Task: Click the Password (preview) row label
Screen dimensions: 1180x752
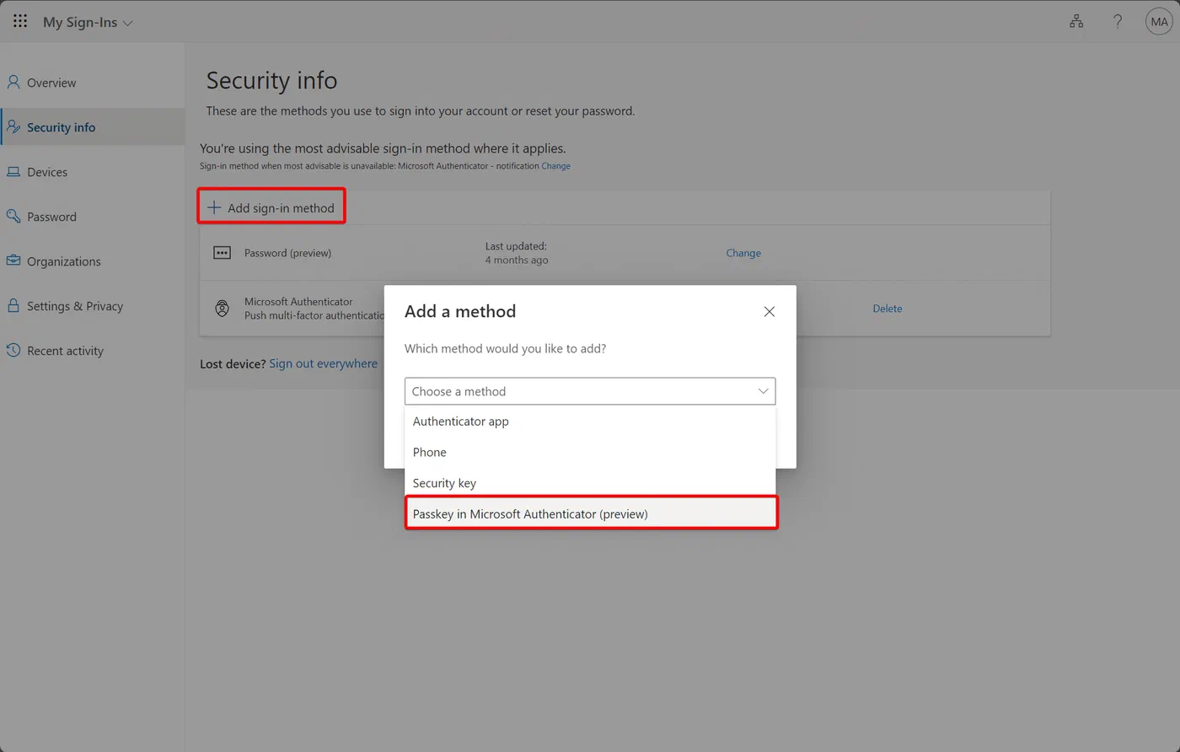Action: coord(287,253)
